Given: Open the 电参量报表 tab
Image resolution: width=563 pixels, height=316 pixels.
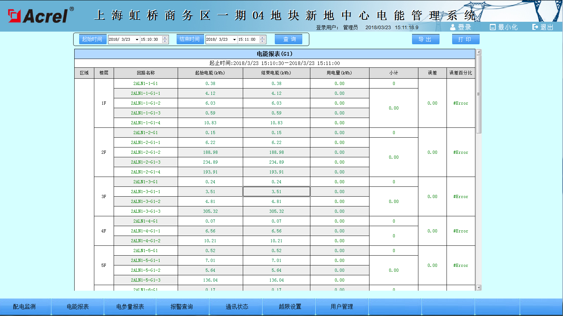Looking at the screenshot, I should coord(130,307).
